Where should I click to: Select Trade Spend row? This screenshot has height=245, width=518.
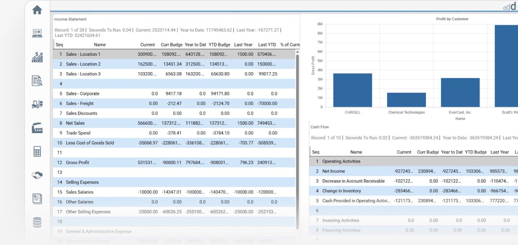point(174,133)
